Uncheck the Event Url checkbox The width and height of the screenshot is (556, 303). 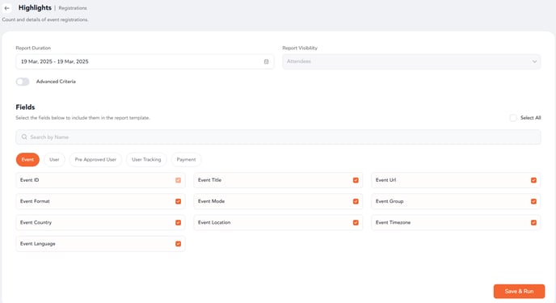point(533,180)
